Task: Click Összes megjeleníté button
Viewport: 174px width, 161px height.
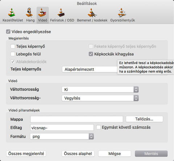Action: coord(26,154)
